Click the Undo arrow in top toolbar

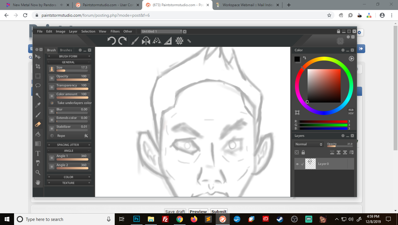coord(111,40)
